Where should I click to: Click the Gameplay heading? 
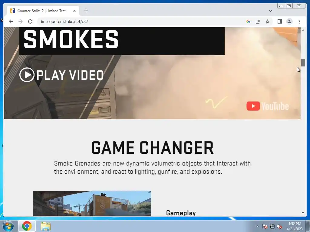pos(181,213)
